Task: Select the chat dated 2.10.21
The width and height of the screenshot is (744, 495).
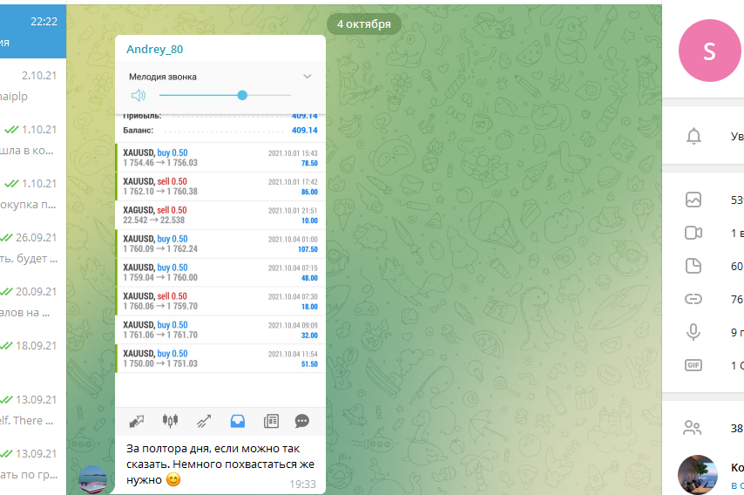Action: [33, 85]
